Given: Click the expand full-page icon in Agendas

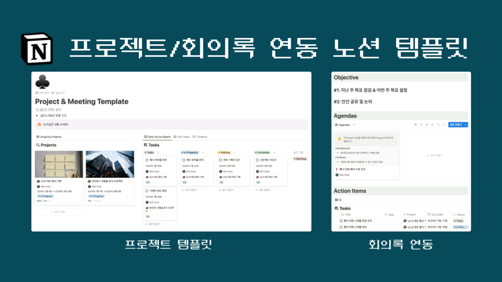Looking at the screenshot, I should click(438, 125).
